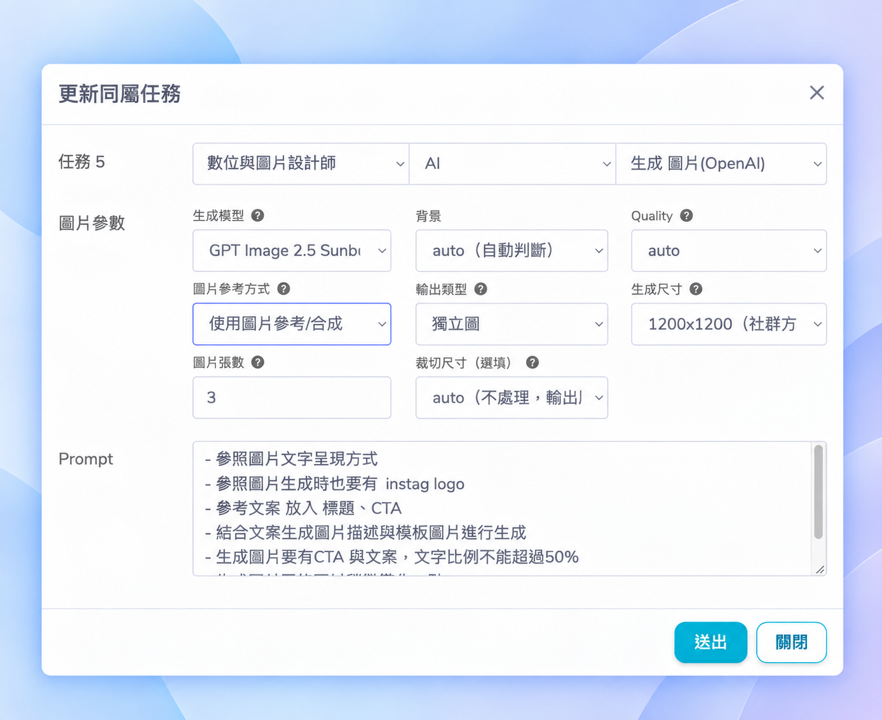Close the 更新同屬任務 dialog with the X
The height and width of the screenshot is (720, 882).
pos(817,93)
